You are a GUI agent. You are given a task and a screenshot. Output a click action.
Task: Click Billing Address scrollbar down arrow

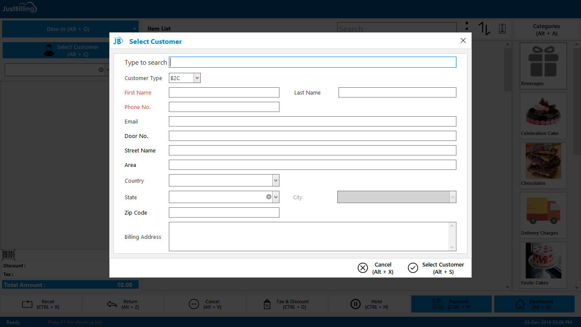click(x=453, y=247)
